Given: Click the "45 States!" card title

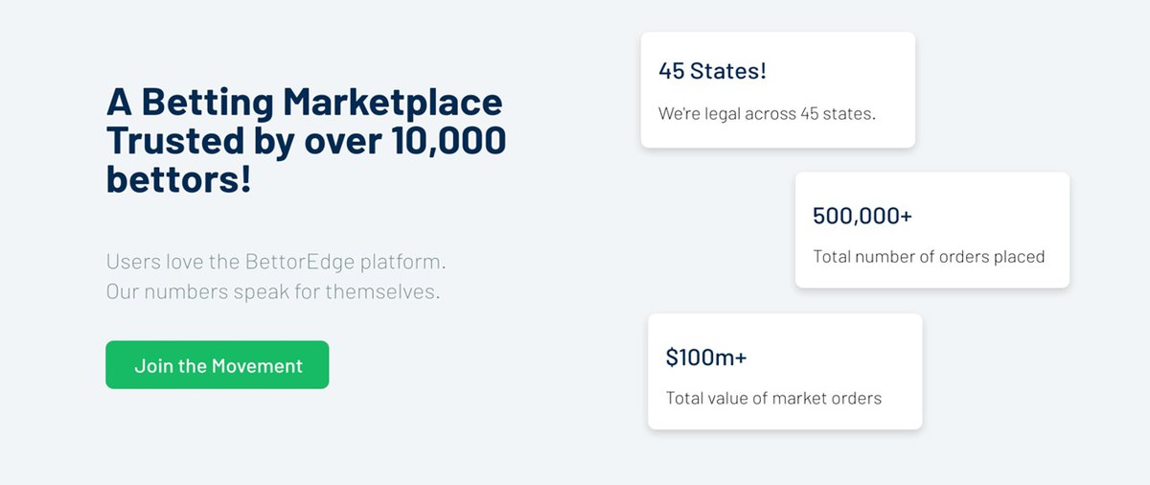Looking at the screenshot, I should [x=713, y=71].
